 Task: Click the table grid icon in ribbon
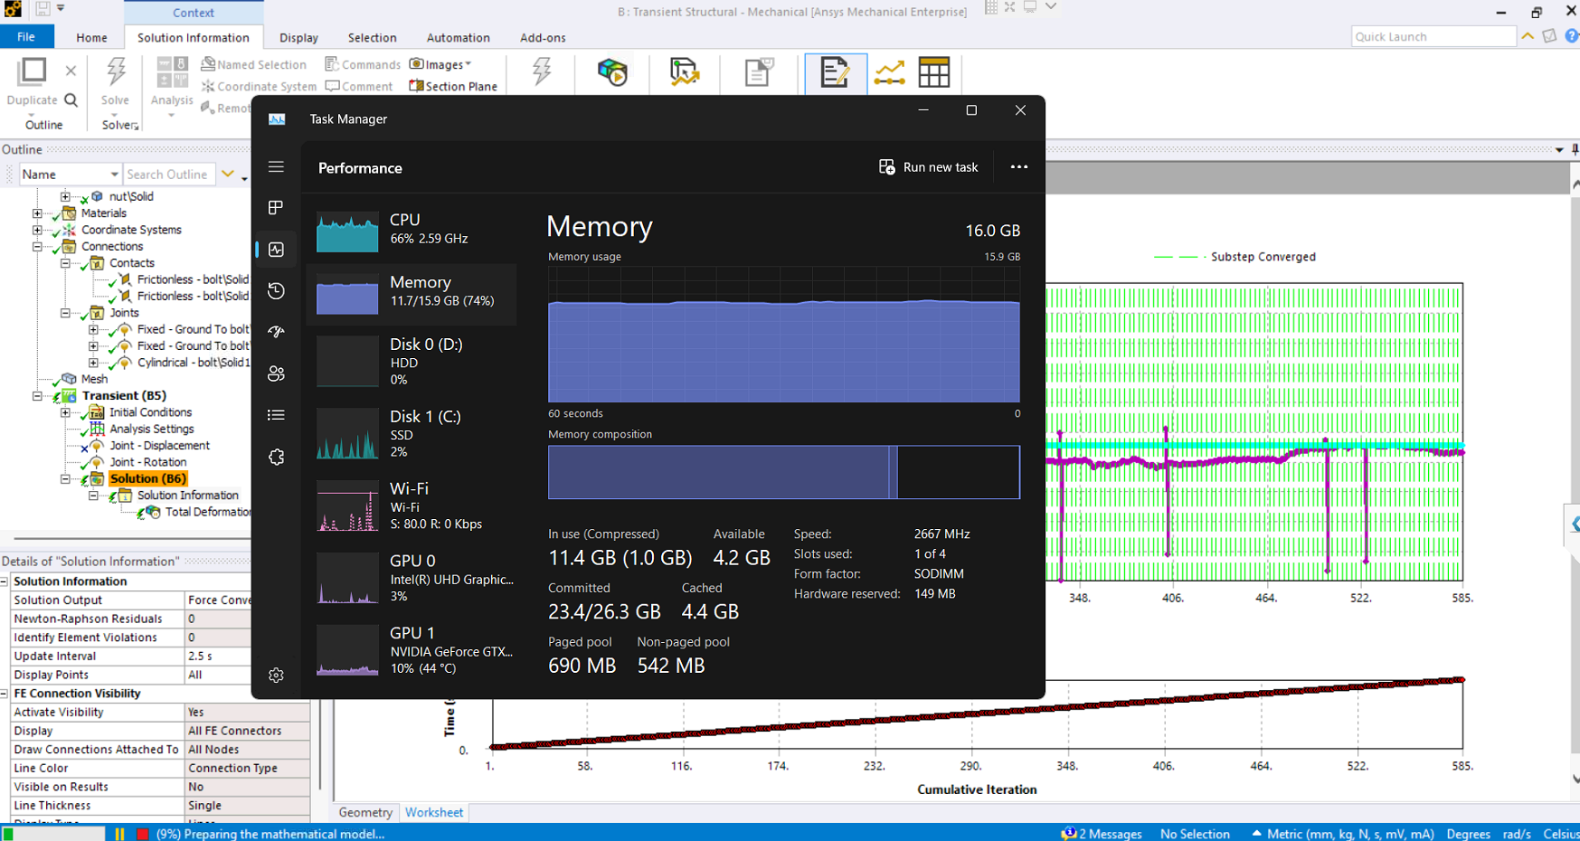[933, 72]
